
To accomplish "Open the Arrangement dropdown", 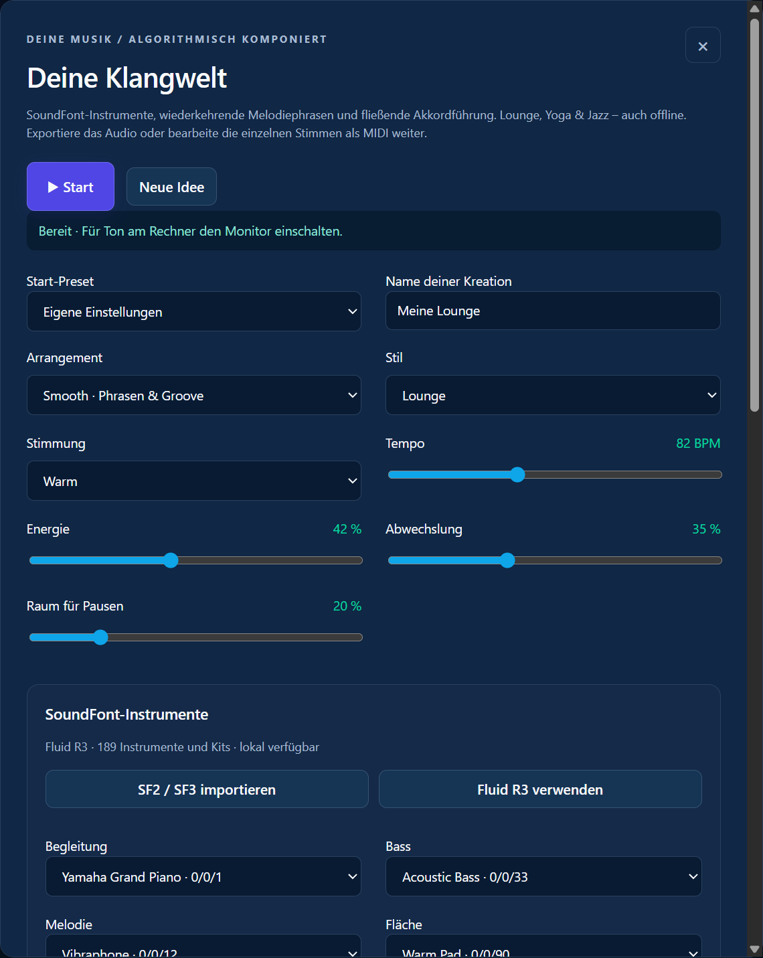I will tap(194, 395).
